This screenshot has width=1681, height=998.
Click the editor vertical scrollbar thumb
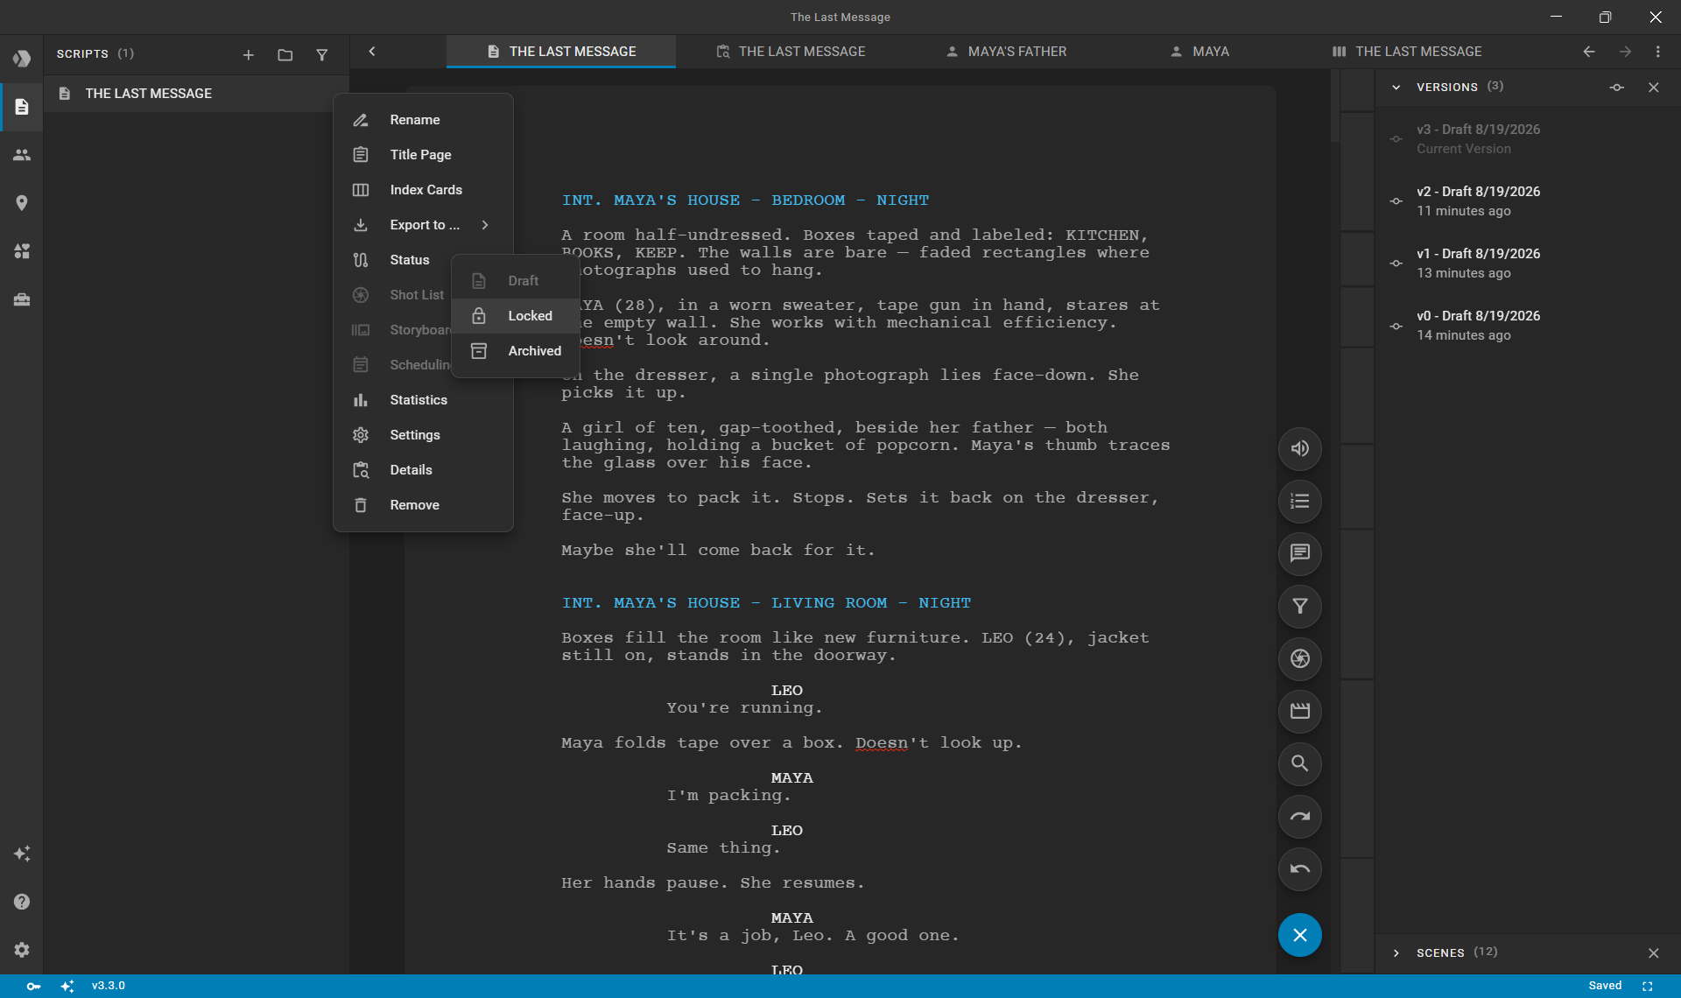(1335, 107)
